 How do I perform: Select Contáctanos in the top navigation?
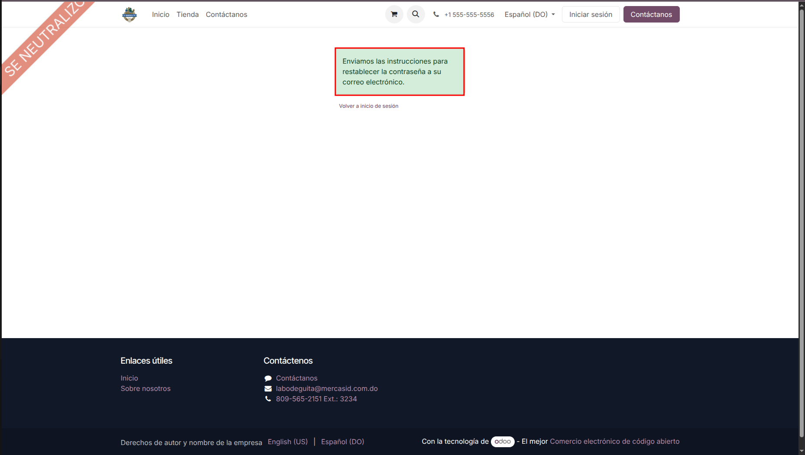coord(226,14)
